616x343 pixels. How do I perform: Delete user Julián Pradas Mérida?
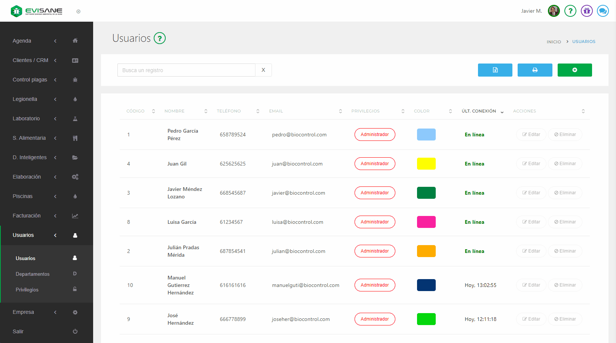(565, 251)
